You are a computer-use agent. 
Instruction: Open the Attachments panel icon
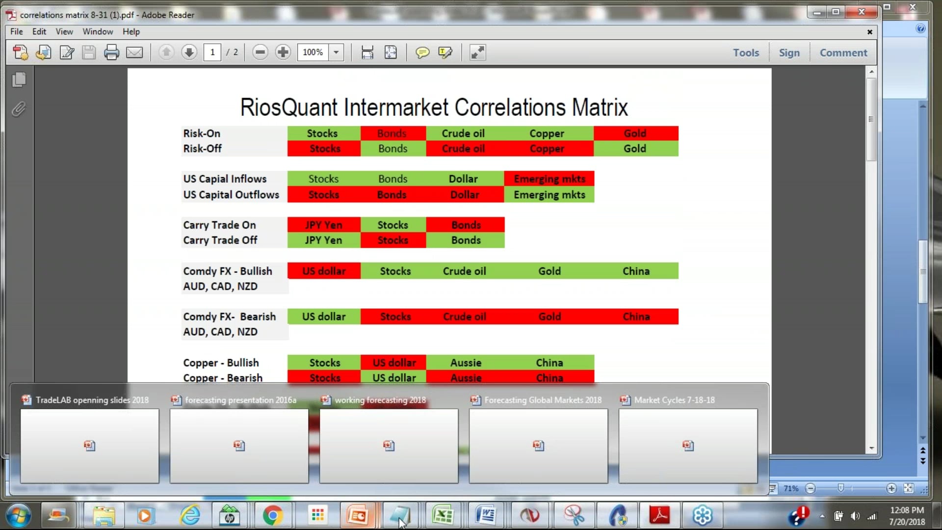tap(19, 109)
